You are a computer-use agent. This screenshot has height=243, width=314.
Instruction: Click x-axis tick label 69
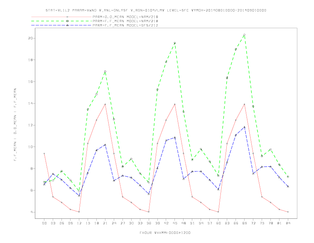(245, 223)
